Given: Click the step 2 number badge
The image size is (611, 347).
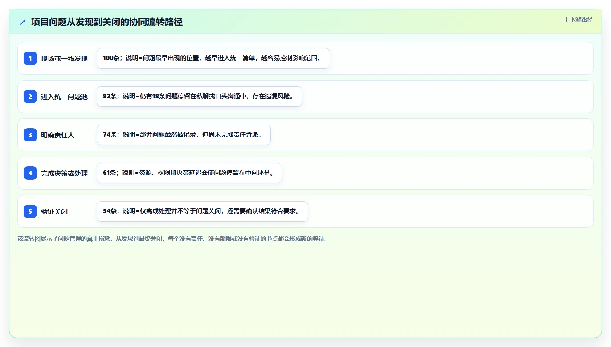Looking at the screenshot, I should 30,97.
